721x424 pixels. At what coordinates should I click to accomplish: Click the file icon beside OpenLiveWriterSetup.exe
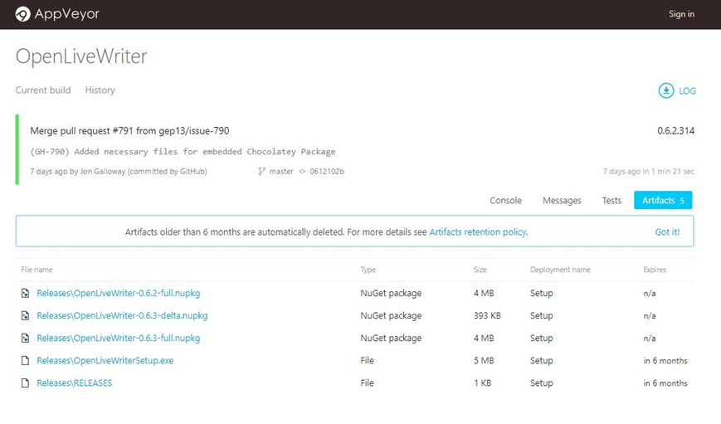(25, 361)
